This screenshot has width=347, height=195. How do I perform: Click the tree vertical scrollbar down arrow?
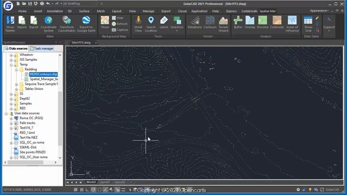(60, 158)
